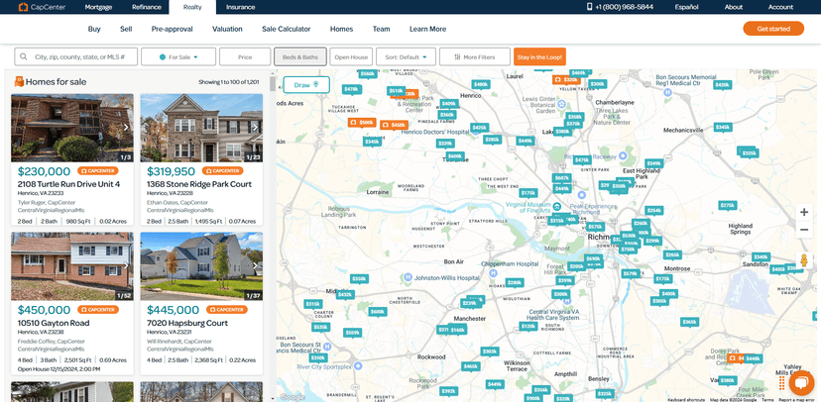This screenshot has width=821, height=402.
Task: Open the Refinance tab
Action: 146,7
